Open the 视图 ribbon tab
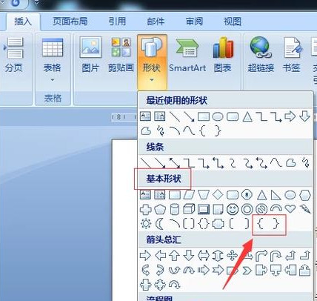The height and width of the screenshot is (301, 317). tap(233, 21)
